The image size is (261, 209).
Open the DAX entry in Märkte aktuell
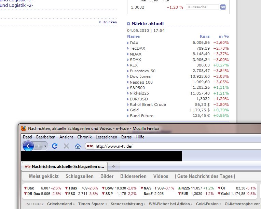(134, 43)
